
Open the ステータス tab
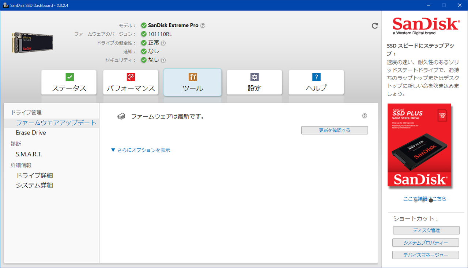(x=69, y=82)
